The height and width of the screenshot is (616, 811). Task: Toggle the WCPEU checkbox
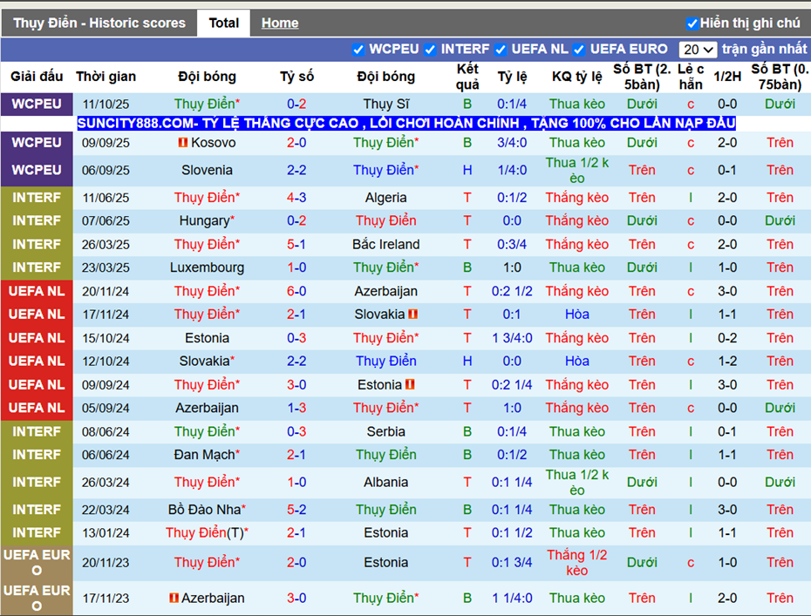pyautogui.click(x=358, y=50)
